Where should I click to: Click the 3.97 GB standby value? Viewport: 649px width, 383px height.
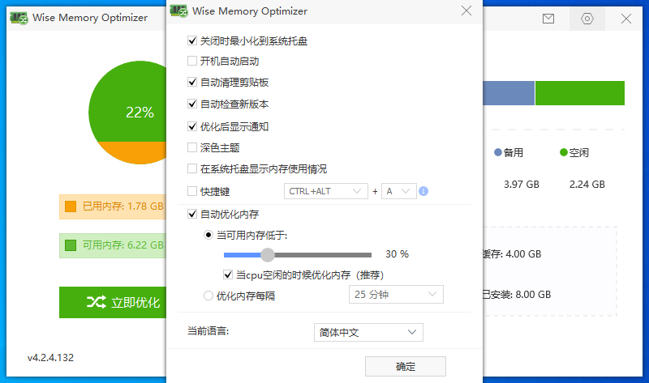pyautogui.click(x=522, y=185)
